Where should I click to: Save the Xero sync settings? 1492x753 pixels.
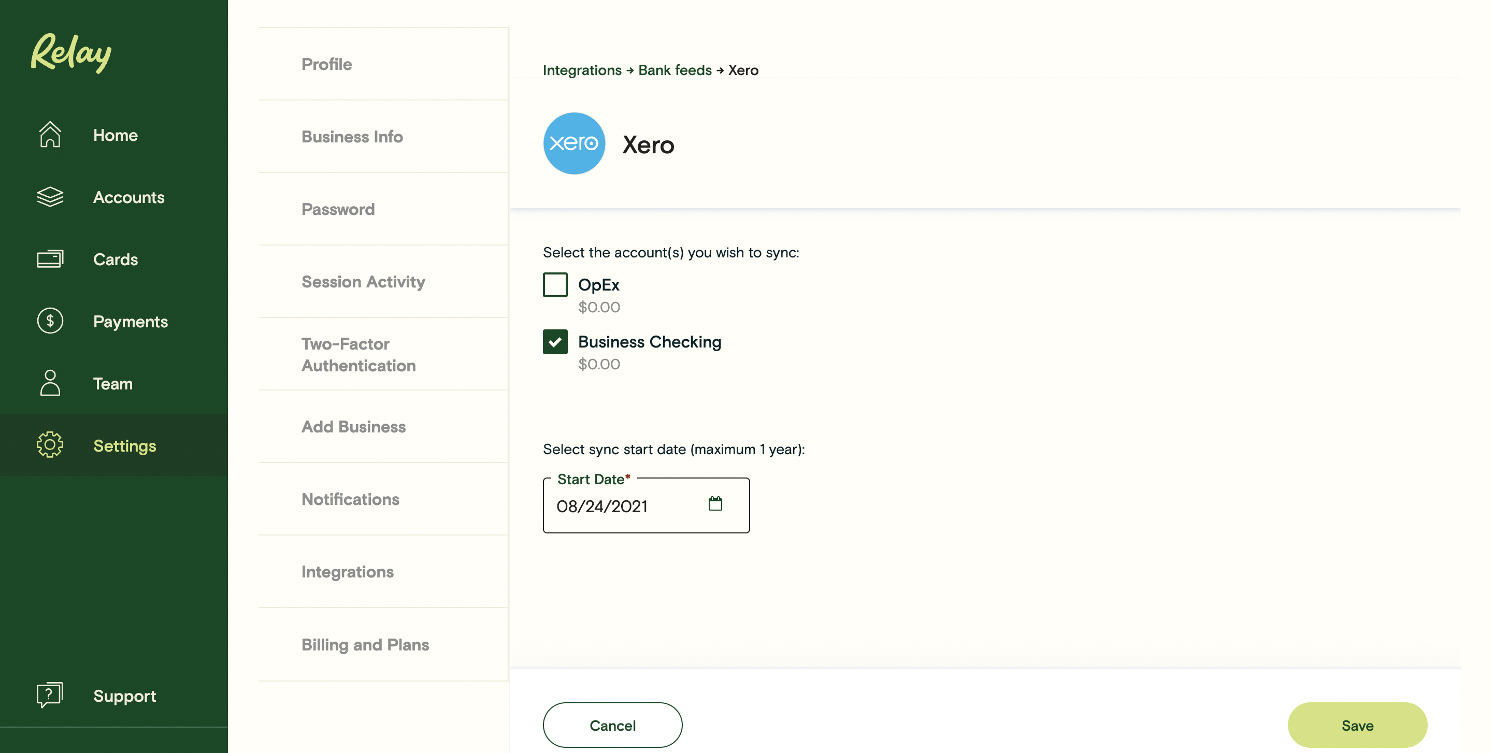[x=1357, y=725]
